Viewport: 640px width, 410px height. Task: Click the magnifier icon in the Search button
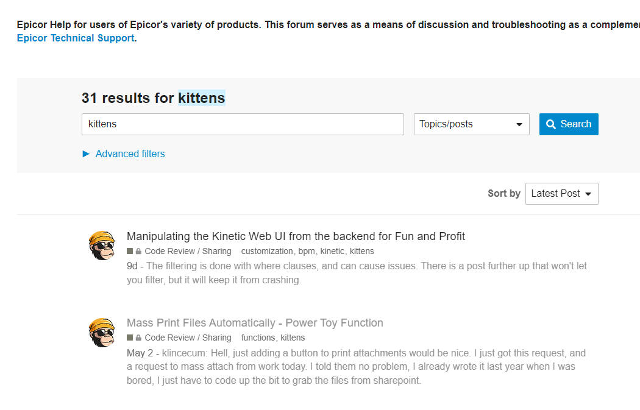click(551, 124)
